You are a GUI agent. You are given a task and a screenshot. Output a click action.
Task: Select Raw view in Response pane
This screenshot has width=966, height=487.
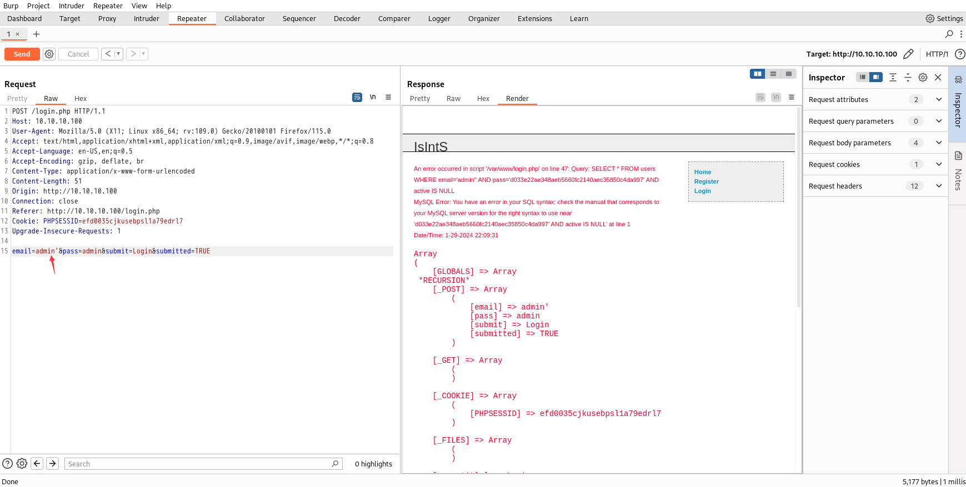click(x=454, y=98)
